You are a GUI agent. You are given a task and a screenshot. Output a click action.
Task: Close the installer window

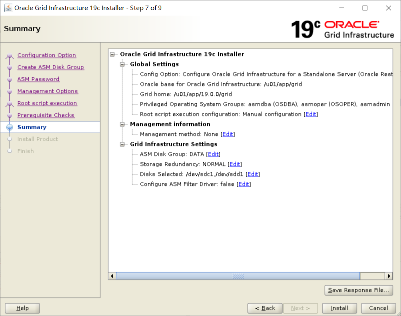(389, 8)
